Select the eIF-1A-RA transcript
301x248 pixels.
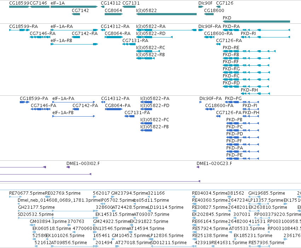pos(74,30)
